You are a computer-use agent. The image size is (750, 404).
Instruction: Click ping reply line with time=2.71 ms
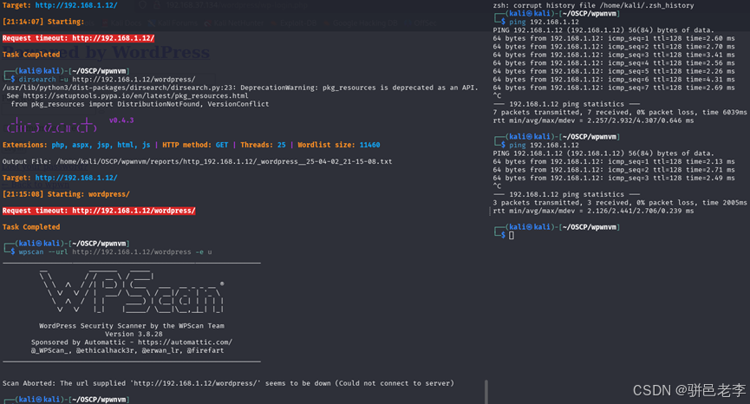coord(614,170)
